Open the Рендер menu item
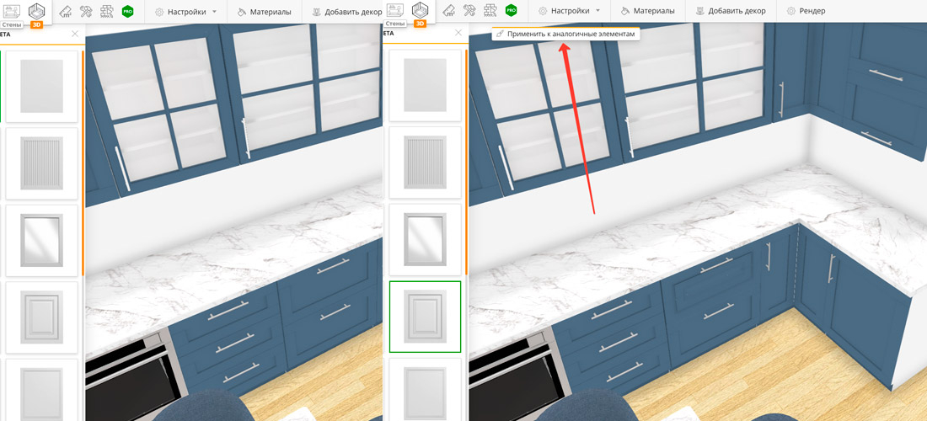The height and width of the screenshot is (421, 927). (x=806, y=11)
